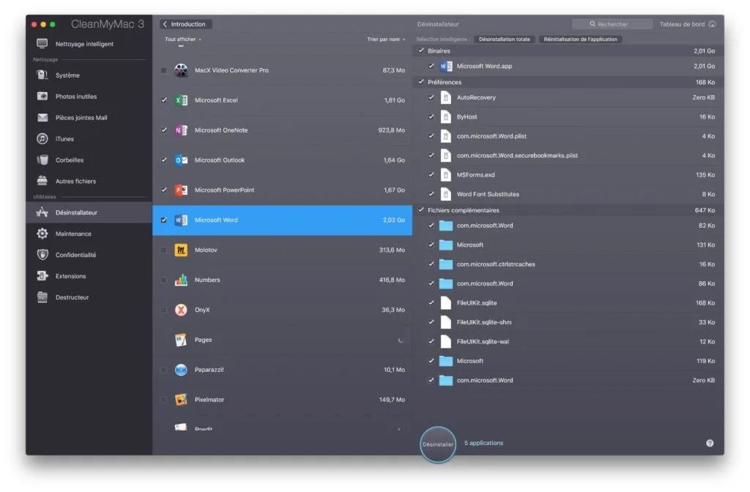Image resolution: width=750 pixels, height=492 pixels.
Task: Uncheck the Microsoft Outlook checkbox
Action: 164,160
